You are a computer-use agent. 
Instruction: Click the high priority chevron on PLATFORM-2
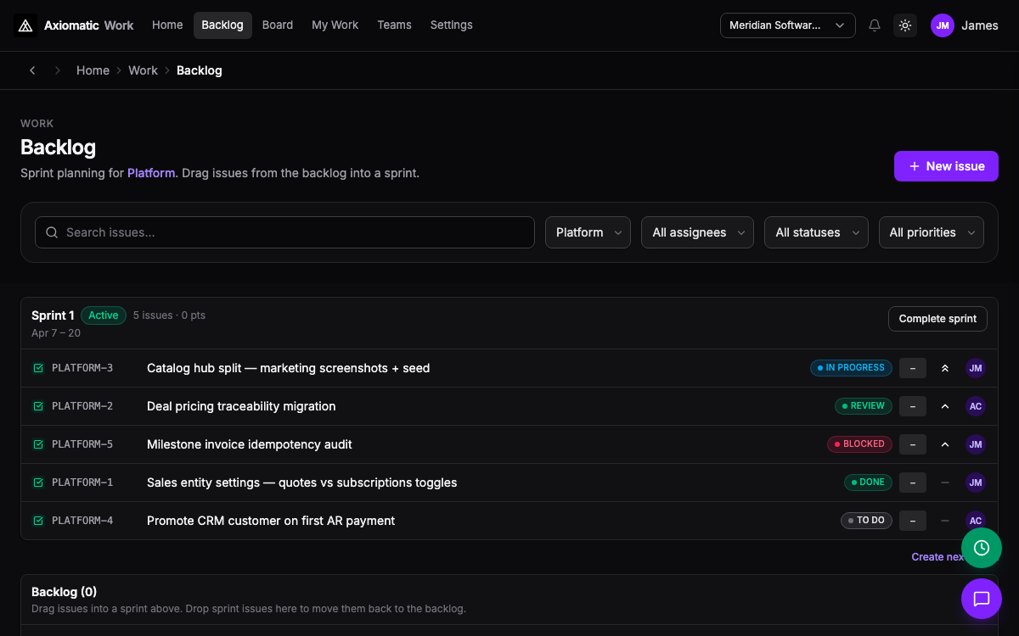(x=945, y=406)
